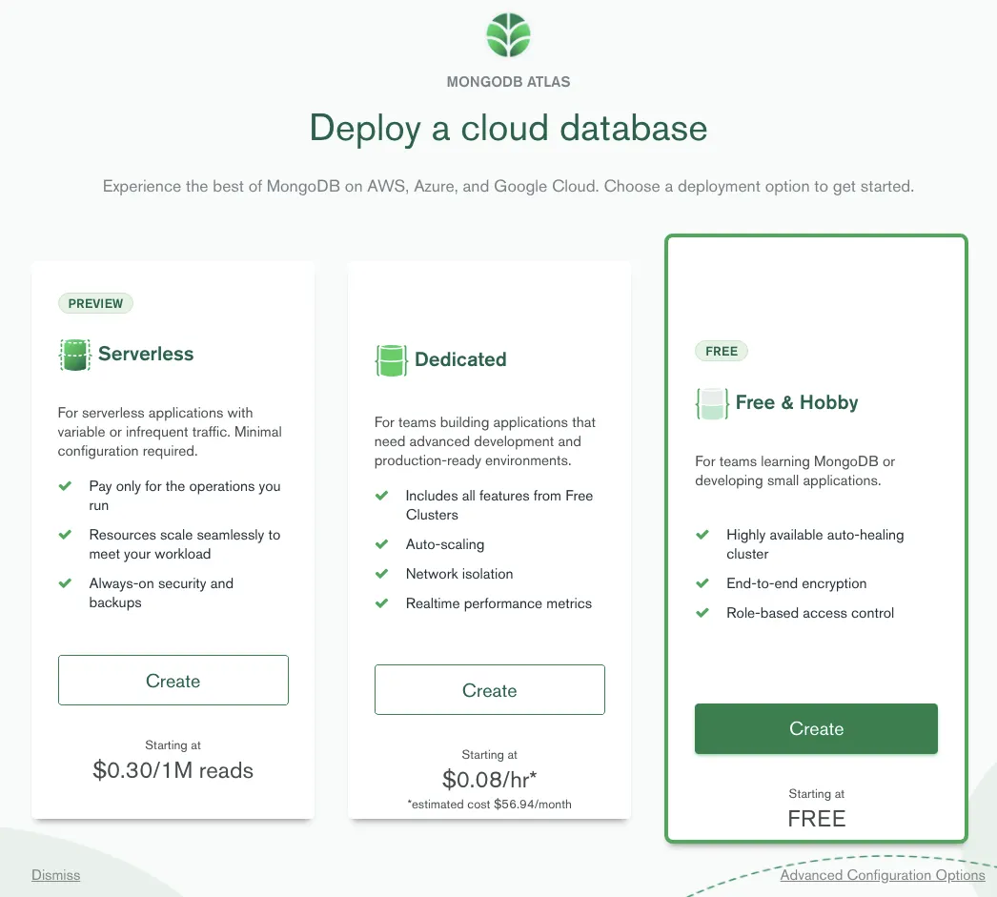
Task: Click checkmark beside Always-on security and backups
Action: pyautogui.click(x=65, y=583)
